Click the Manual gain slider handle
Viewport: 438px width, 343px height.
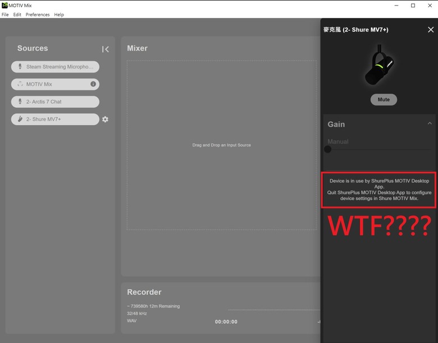coord(328,149)
